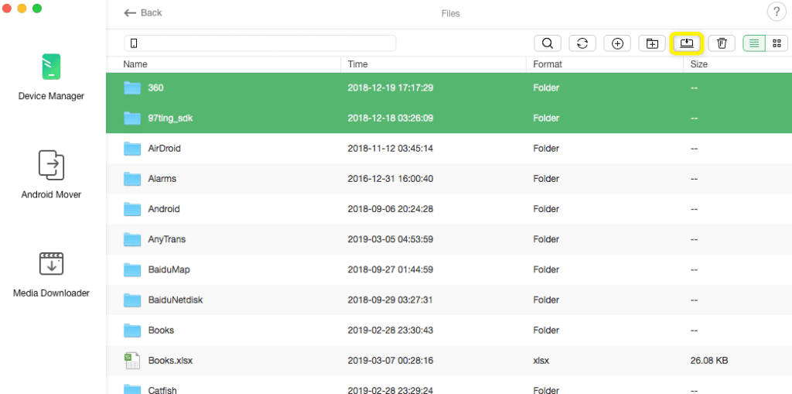Click the BaiduNetdisk folder name
The width and height of the screenshot is (792, 394).
176,300
